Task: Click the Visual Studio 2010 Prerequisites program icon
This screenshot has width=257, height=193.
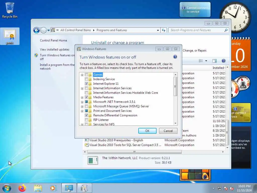Action: click(87, 140)
